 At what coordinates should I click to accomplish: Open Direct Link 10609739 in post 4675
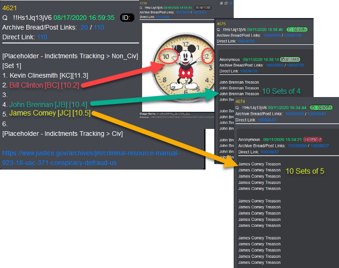246,41
